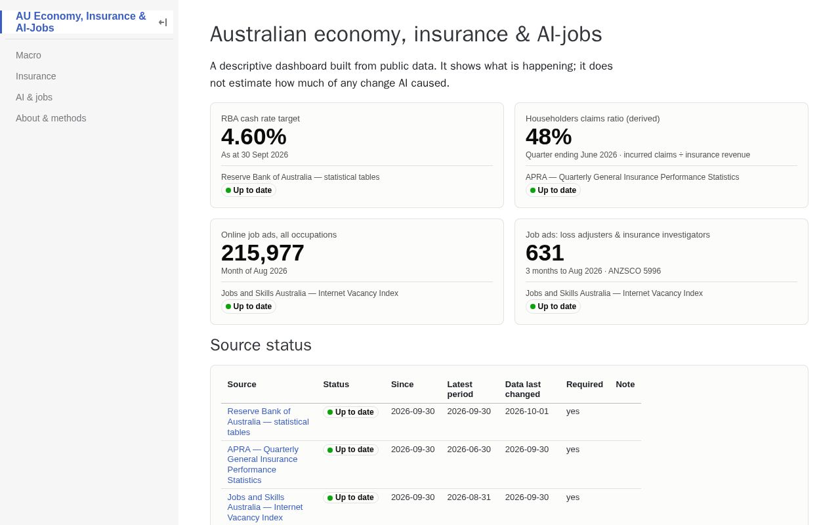
Task: Click the Householders claims ratio 48% figure
Action: pos(549,137)
